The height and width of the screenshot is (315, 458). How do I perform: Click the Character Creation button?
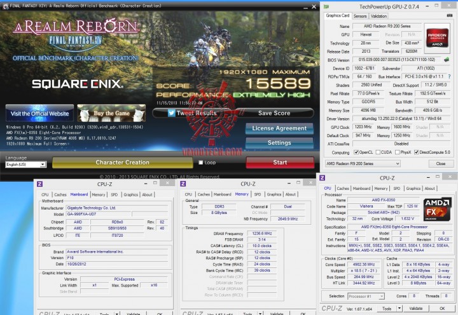coord(122,163)
